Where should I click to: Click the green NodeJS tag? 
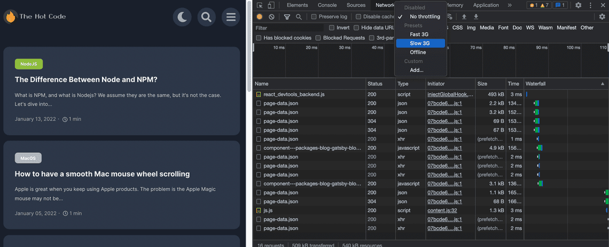[29, 64]
